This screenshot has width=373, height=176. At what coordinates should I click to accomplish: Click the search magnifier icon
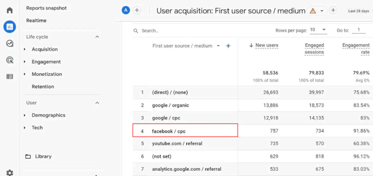[x=136, y=31]
